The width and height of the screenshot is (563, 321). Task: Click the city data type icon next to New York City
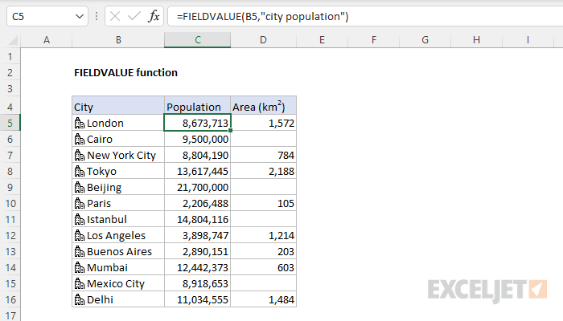pos(80,155)
